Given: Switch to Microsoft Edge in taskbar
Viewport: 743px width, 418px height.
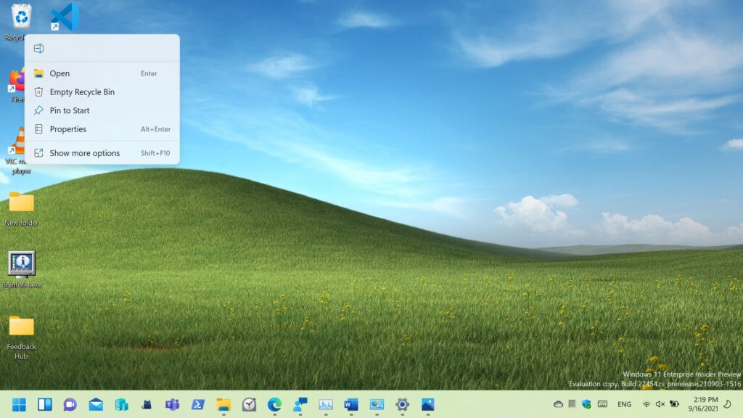Looking at the screenshot, I should tap(274, 404).
